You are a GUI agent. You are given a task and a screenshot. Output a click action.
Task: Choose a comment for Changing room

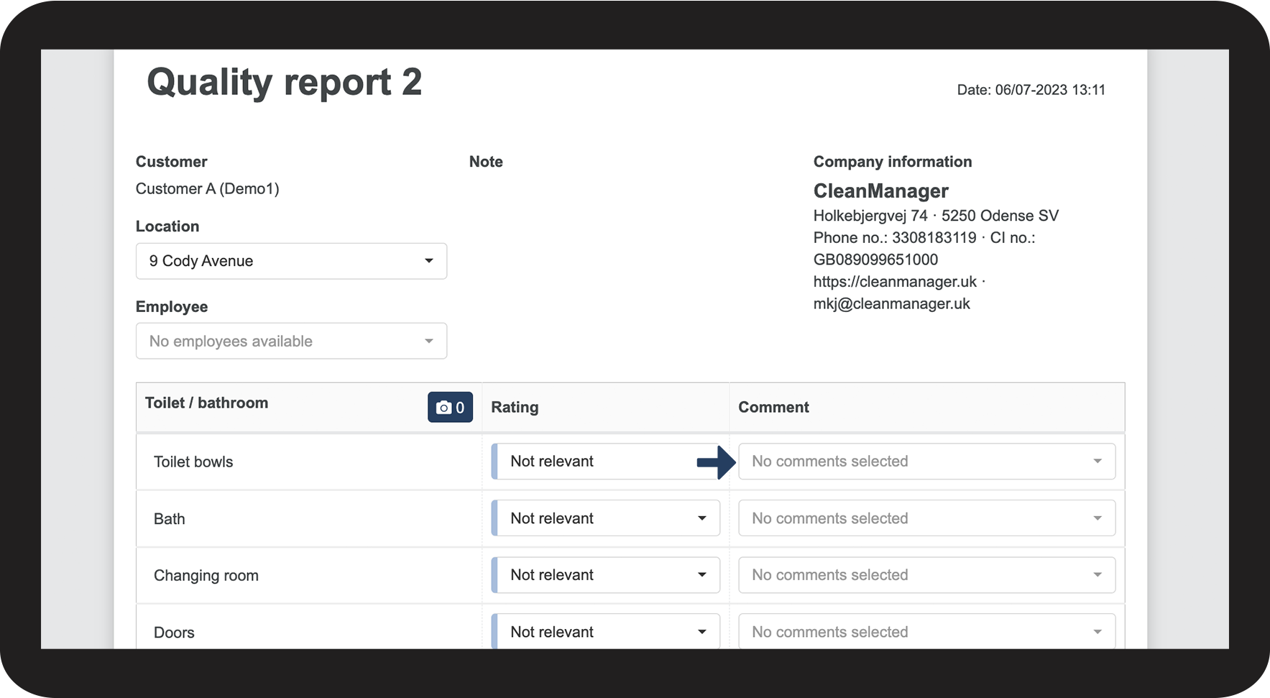point(926,575)
